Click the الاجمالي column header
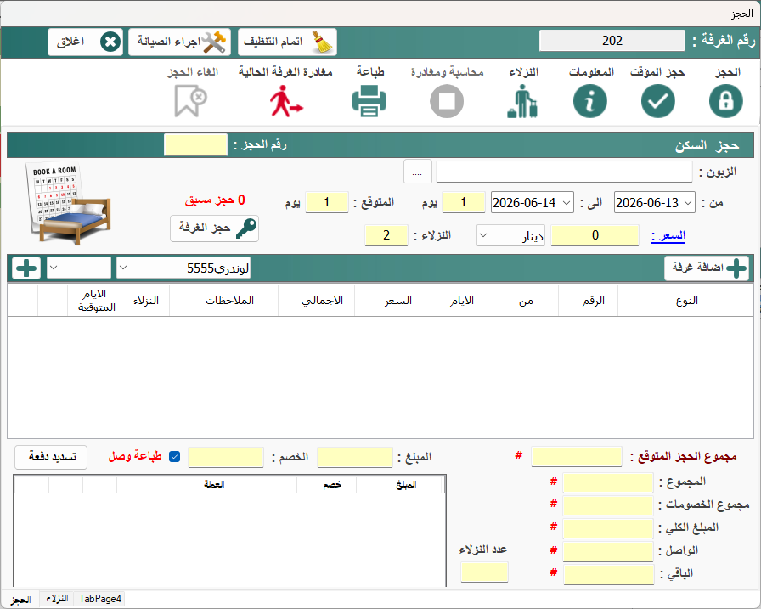Image resolution: width=761 pixels, height=609 pixels. pyautogui.click(x=317, y=301)
